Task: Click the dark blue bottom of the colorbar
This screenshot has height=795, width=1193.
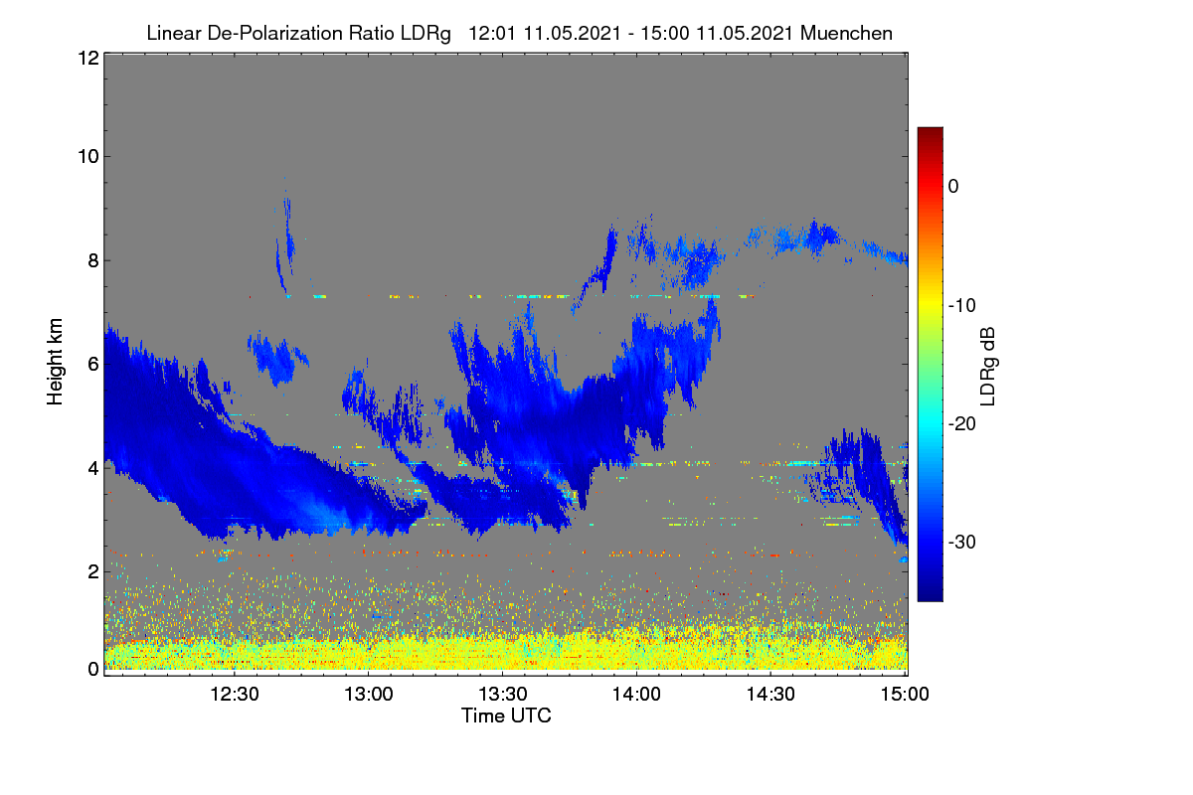Action: 930,591
